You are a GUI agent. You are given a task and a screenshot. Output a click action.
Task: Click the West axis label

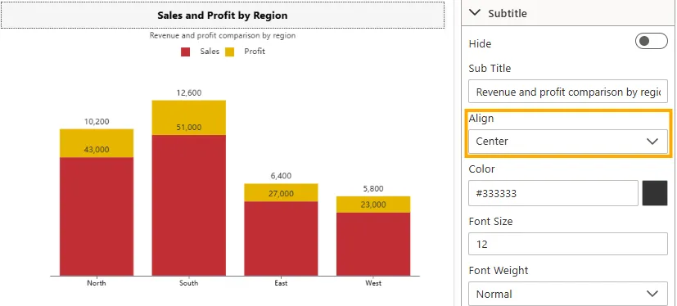click(x=373, y=283)
